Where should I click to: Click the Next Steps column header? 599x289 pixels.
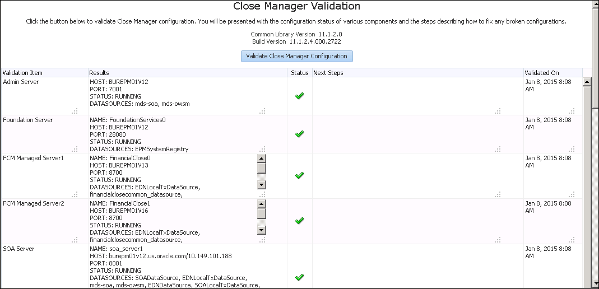417,73
